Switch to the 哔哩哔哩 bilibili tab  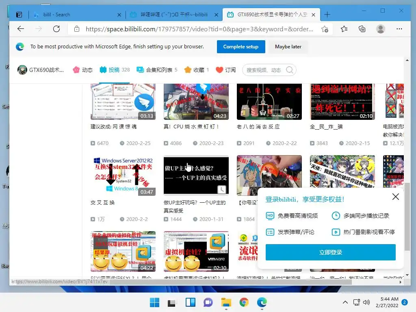[174, 15]
